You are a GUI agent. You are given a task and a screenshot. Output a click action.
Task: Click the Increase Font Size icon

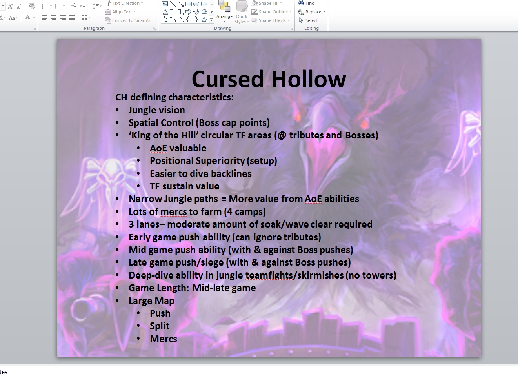coord(11,6)
